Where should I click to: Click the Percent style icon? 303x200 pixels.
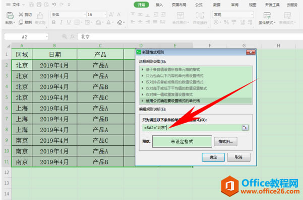pos(226,22)
